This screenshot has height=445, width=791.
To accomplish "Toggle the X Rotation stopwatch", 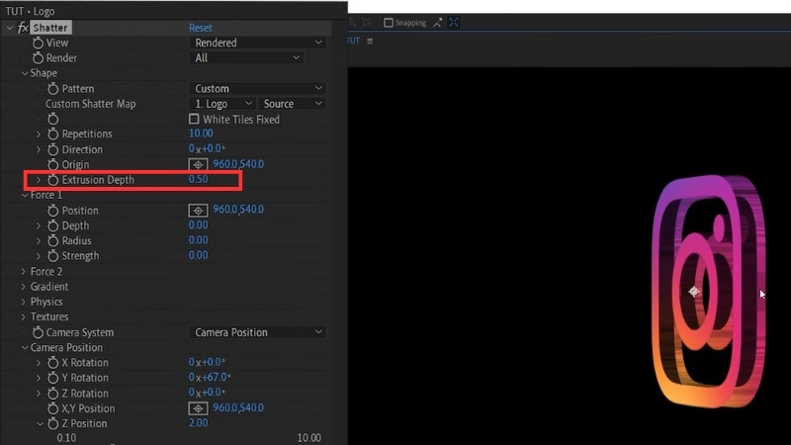I will (53, 362).
